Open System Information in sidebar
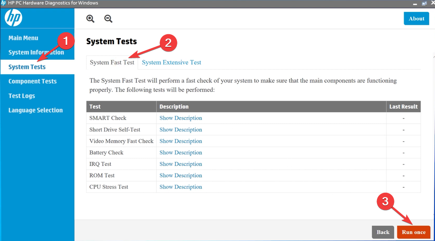The width and height of the screenshot is (435, 241). pyautogui.click(x=36, y=52)
